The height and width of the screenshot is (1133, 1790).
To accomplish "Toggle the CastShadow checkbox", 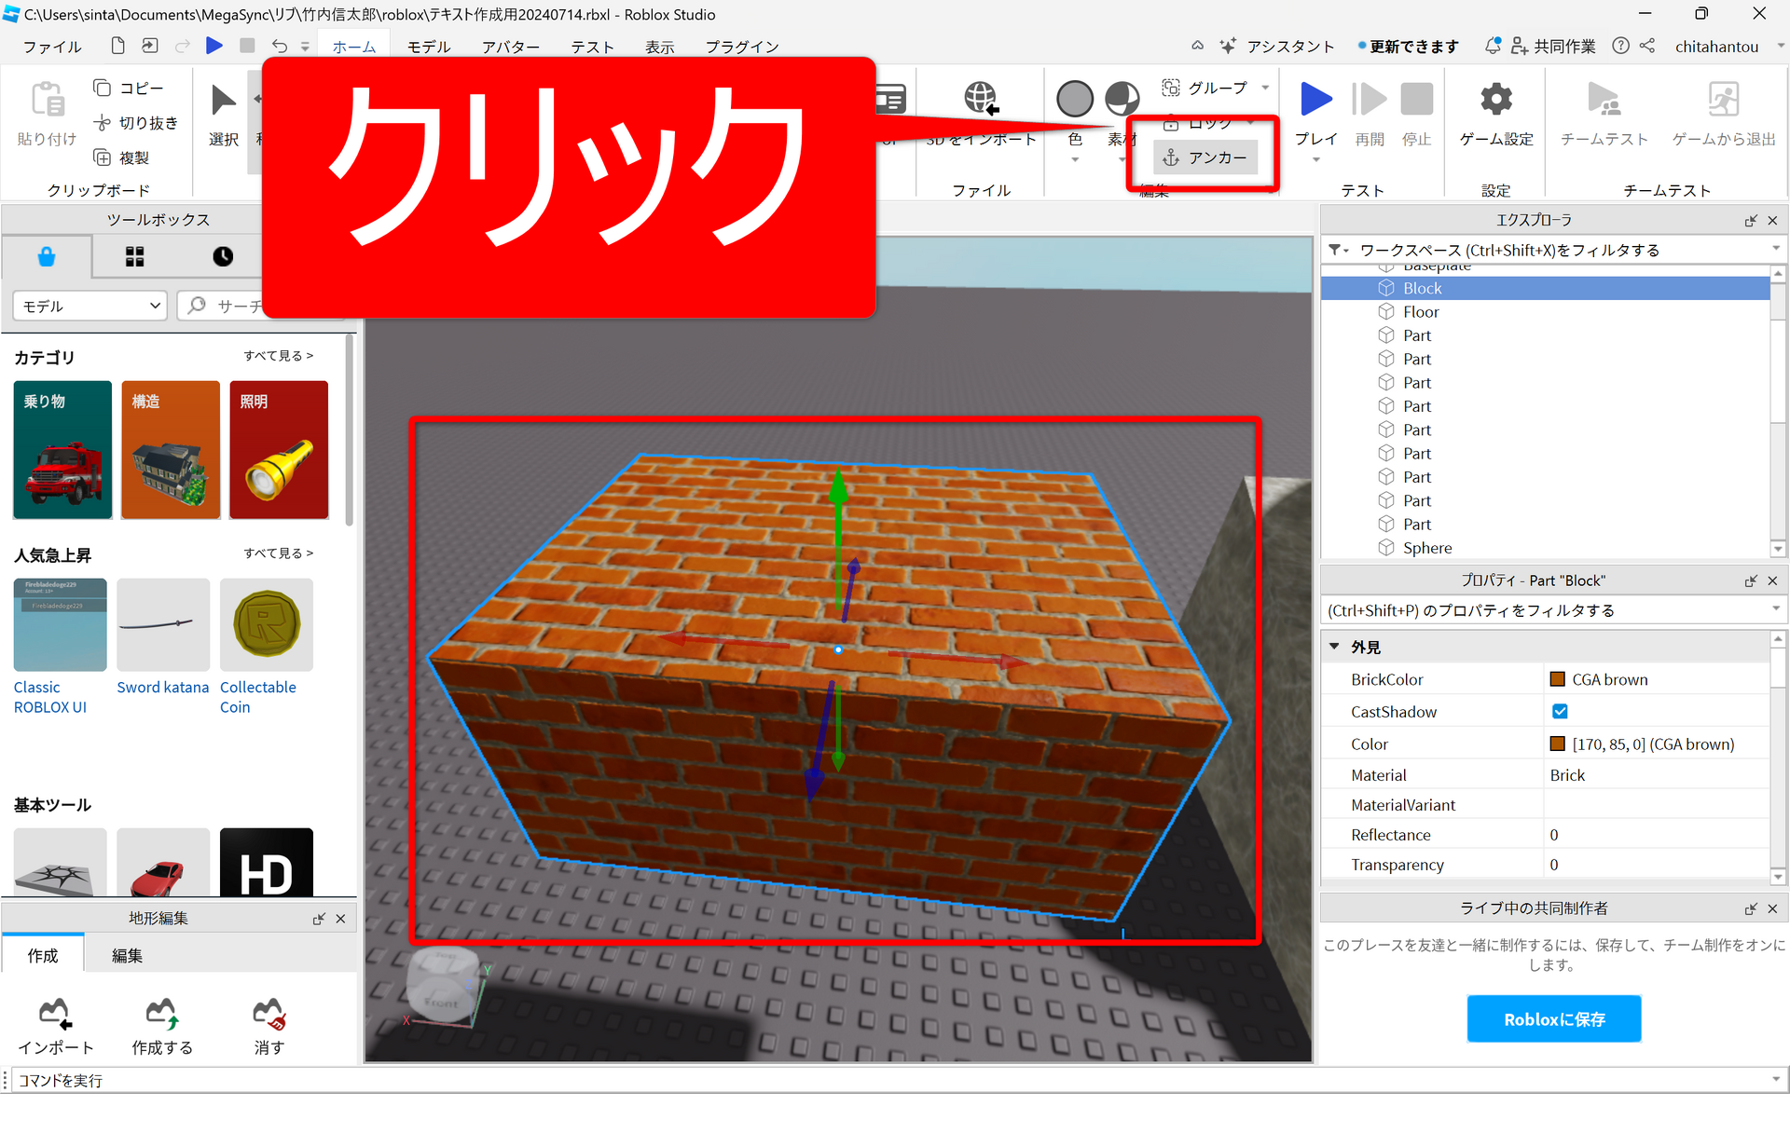I will (1560, 712).
